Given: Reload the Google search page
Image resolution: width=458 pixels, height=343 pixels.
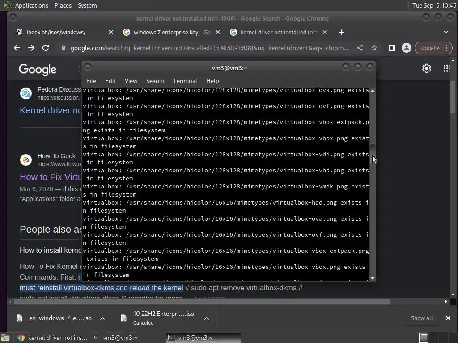Looking at the screenshot, I should [x=46, y=48].
